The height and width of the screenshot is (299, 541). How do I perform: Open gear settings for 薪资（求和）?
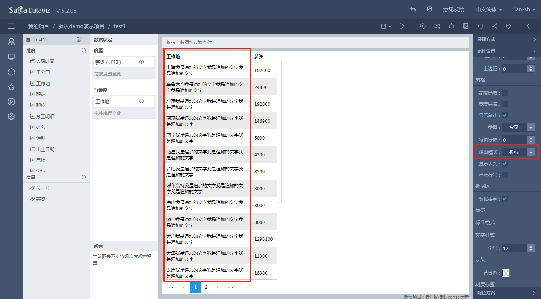point(142,62)
